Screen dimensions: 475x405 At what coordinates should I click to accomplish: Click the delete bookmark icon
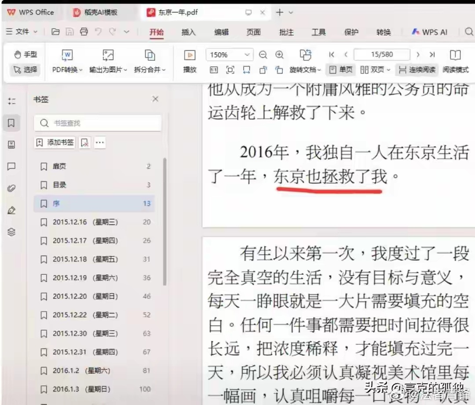[84, 143]
